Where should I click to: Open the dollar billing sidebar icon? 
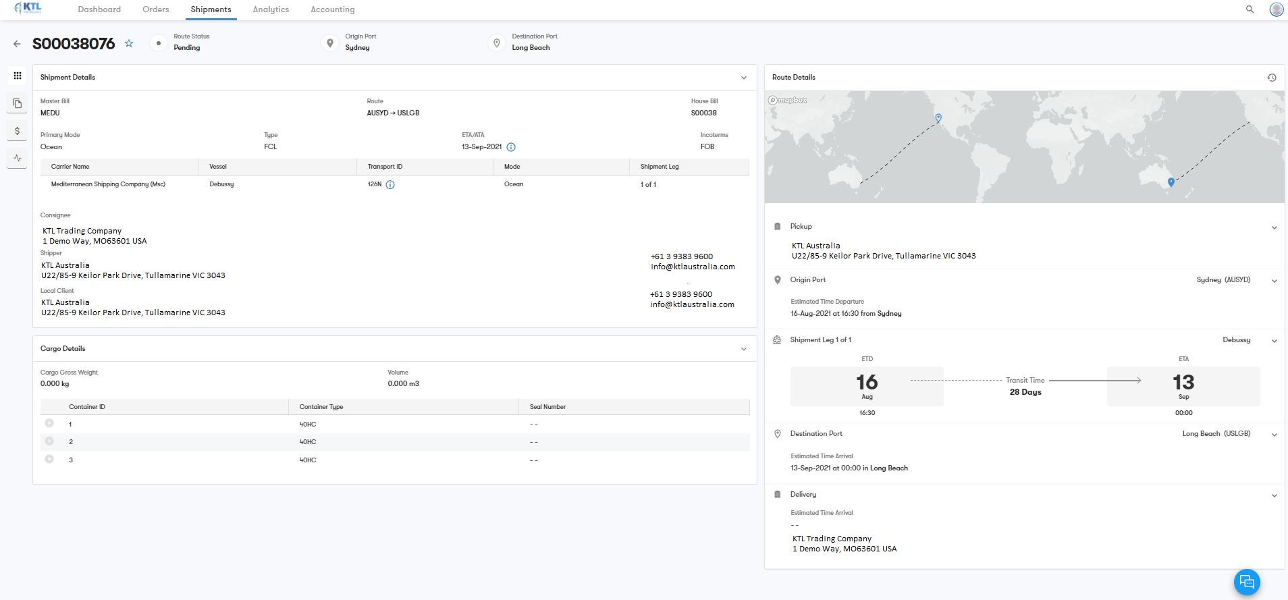(18, 131)
